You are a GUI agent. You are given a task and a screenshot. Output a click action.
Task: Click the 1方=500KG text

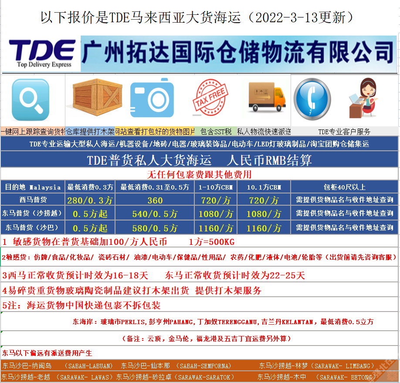[211, 242]
